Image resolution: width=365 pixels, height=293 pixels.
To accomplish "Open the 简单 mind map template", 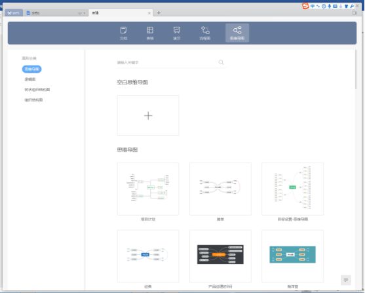I will click(220, 189).
